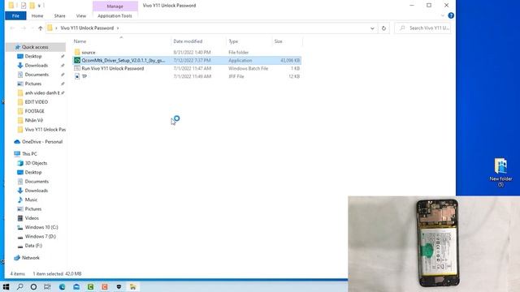Switch to the Home ribbon tab
This screenshot has height=292, width=520.
[x=37, y=16]
